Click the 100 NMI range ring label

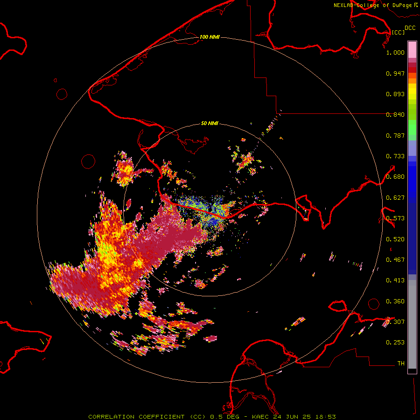click(210, 37)
